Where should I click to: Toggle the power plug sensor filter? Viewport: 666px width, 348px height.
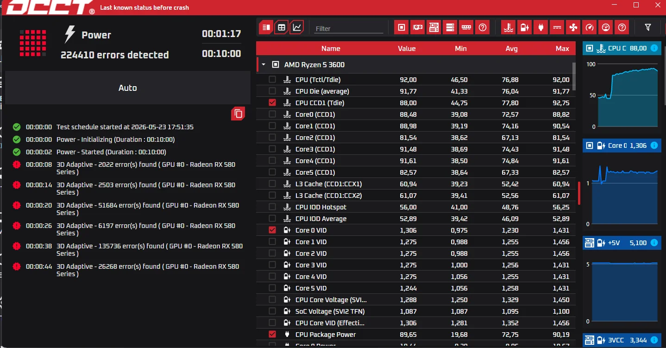click(x=541, y=27)
